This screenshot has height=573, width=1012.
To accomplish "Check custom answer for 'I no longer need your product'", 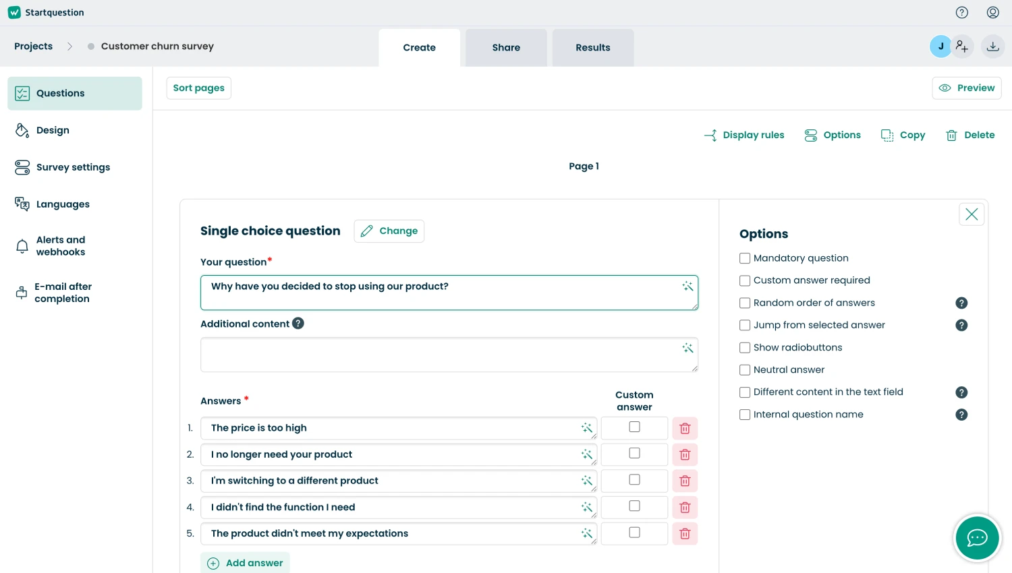I will coord(634,454).
